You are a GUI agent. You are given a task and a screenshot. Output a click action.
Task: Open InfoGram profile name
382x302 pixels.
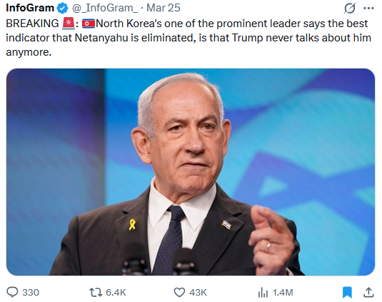pos(30,8)
